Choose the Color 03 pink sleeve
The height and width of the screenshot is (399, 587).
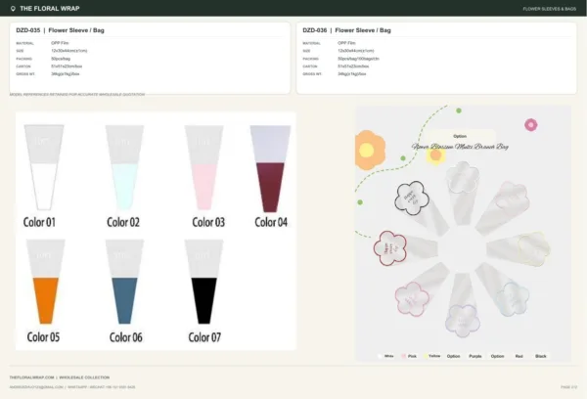point(204,167)
